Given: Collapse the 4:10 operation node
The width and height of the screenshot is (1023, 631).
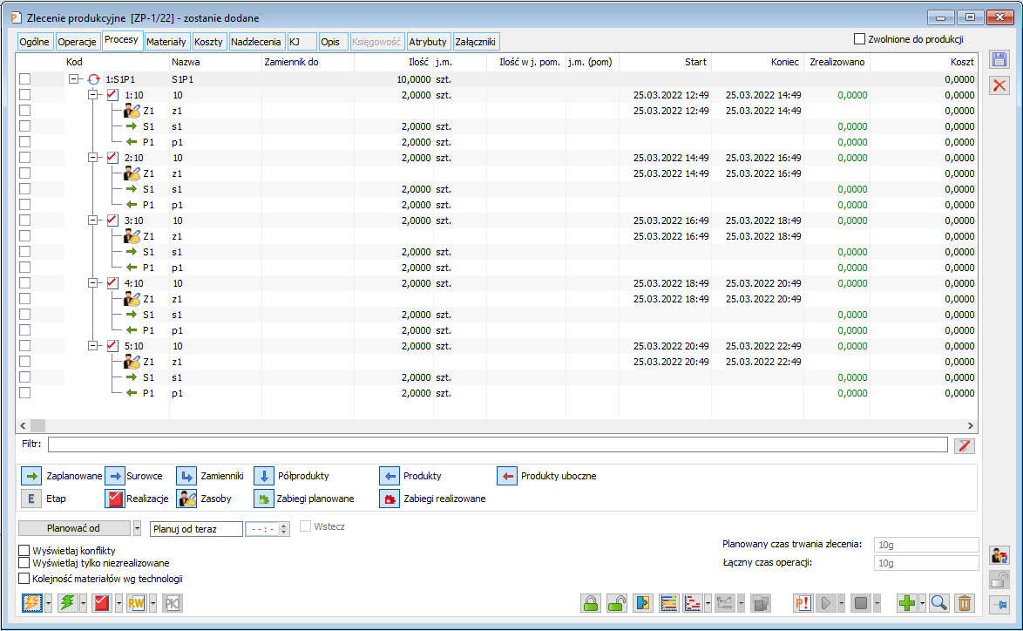Looking at the screenshot, I should 92,282.
